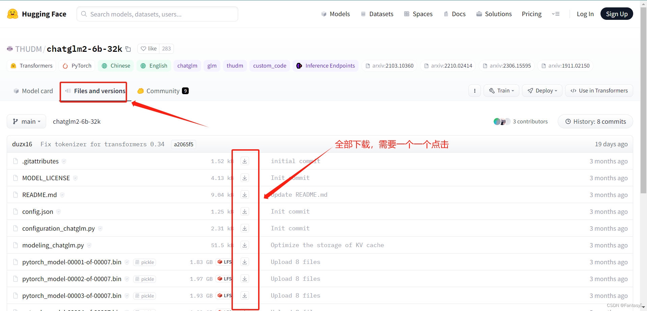
Task: Click the contributors avatars
Action: coord(502,121)
